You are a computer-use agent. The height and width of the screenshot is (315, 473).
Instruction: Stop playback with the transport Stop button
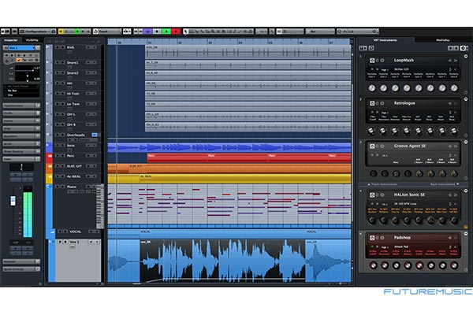tap(157, 31)
